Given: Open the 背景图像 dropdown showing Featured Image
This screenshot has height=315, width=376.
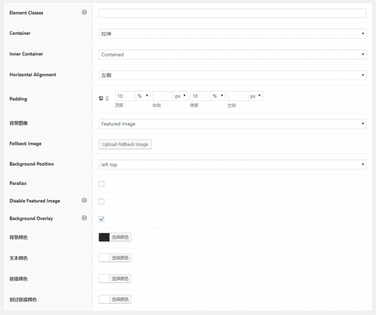Looking at the screenshot, I should (x=232, y=124).
